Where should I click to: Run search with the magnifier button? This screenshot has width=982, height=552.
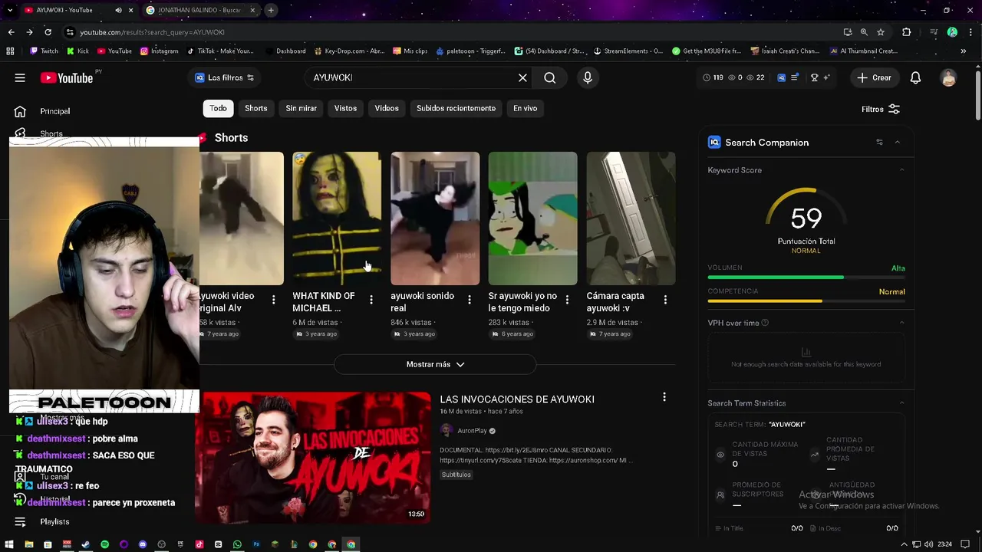[x=550, y=77]
